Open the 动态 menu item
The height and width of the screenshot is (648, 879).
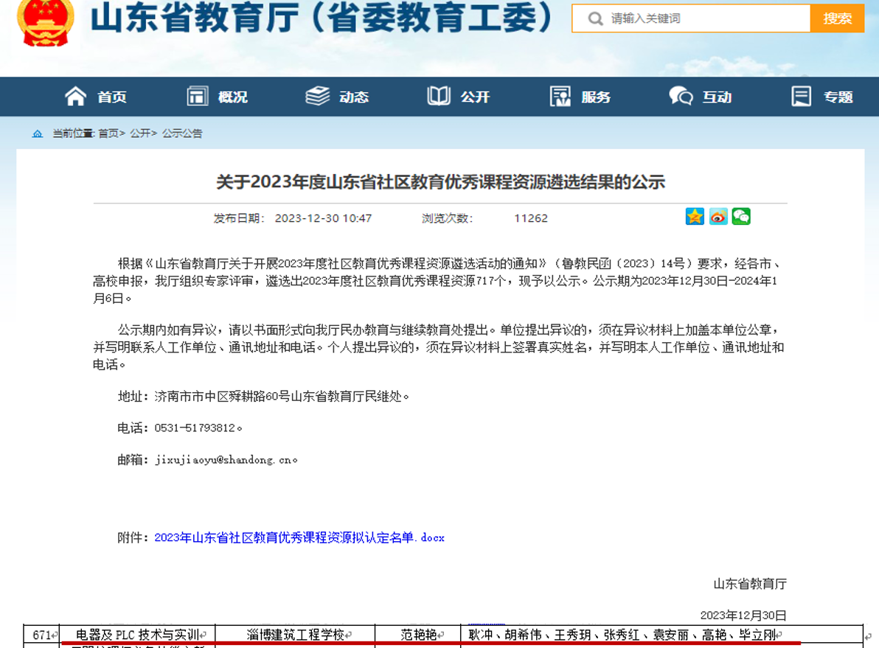tap(354, 97)
